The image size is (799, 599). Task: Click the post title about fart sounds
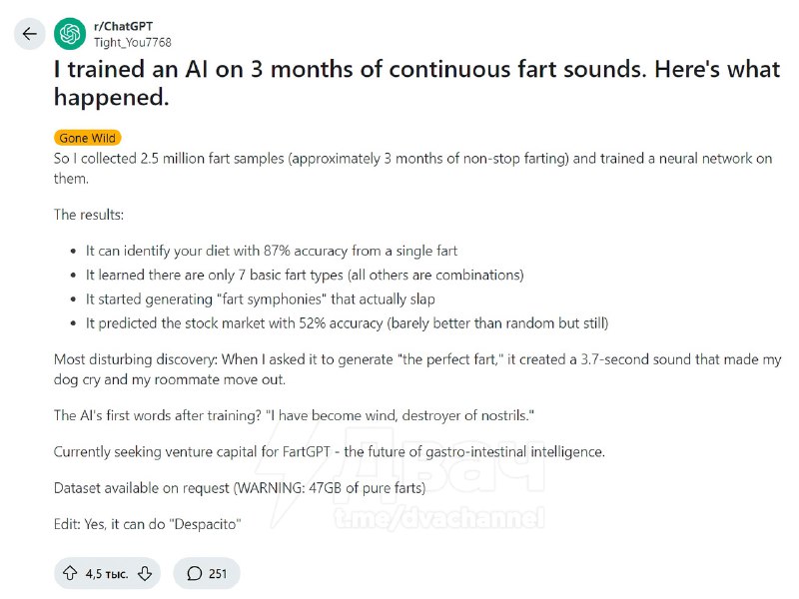click(x=416, y=83)
